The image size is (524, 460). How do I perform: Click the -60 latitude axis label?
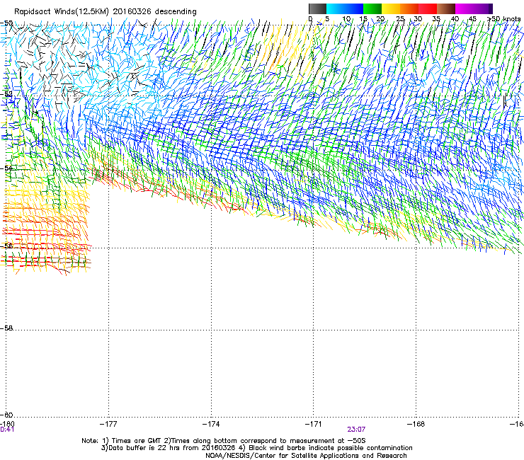[x=6, y=415]
